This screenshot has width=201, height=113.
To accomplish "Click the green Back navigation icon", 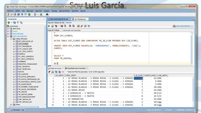I will pyautogui.click(x=29, y=14).
